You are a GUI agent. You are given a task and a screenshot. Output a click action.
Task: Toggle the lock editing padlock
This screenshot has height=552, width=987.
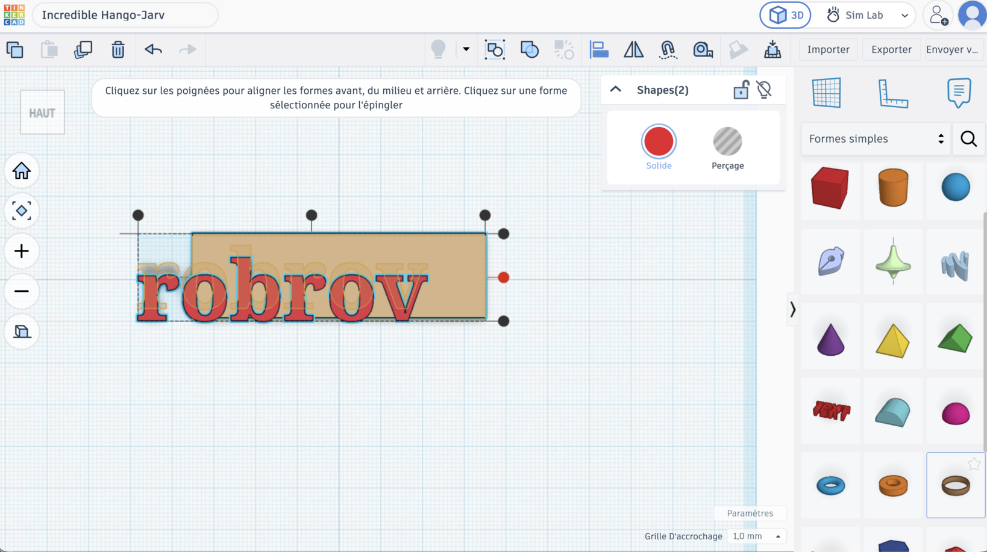[x=741, y=90]
